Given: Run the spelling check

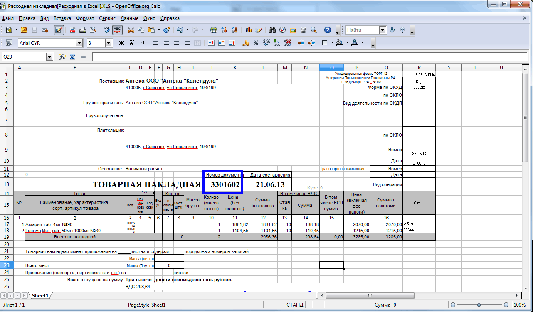Looking at the screenshot, I should tap(107, 30).
